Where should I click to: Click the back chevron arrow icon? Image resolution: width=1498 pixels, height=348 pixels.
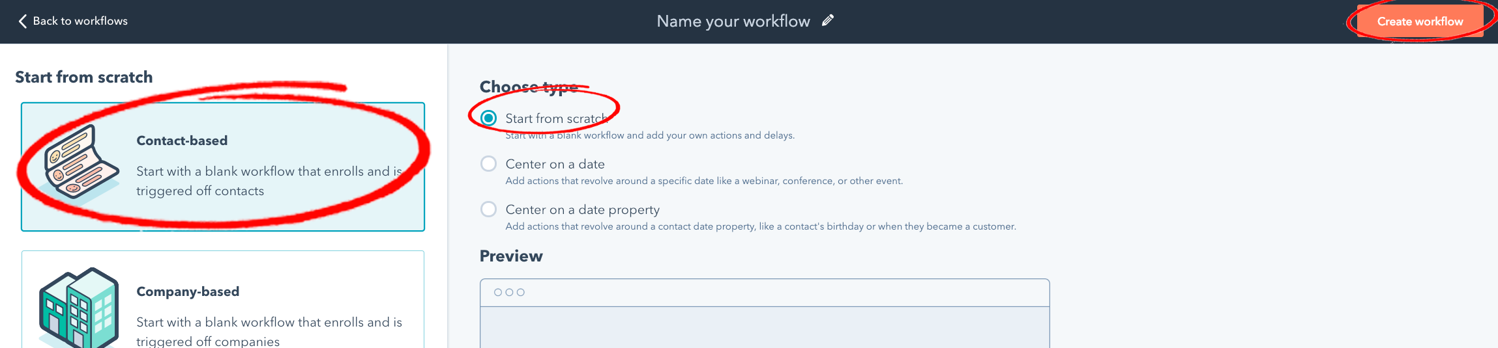22,21
